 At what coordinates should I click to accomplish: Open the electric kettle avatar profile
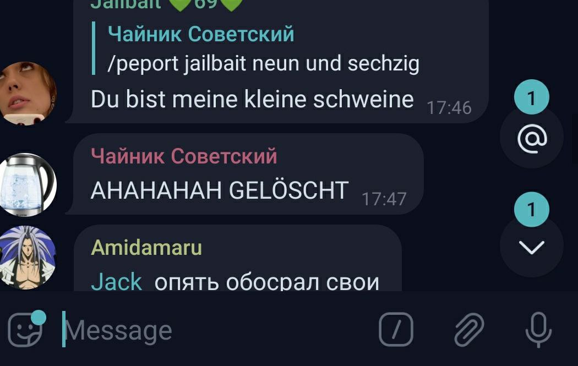[x=28, y=184]
